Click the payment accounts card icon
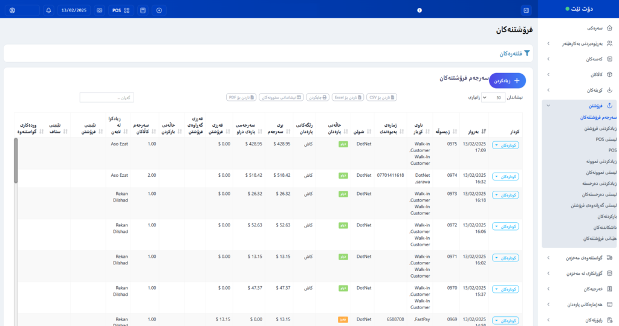Screen dimensions: 619x326 coord(609,304)
